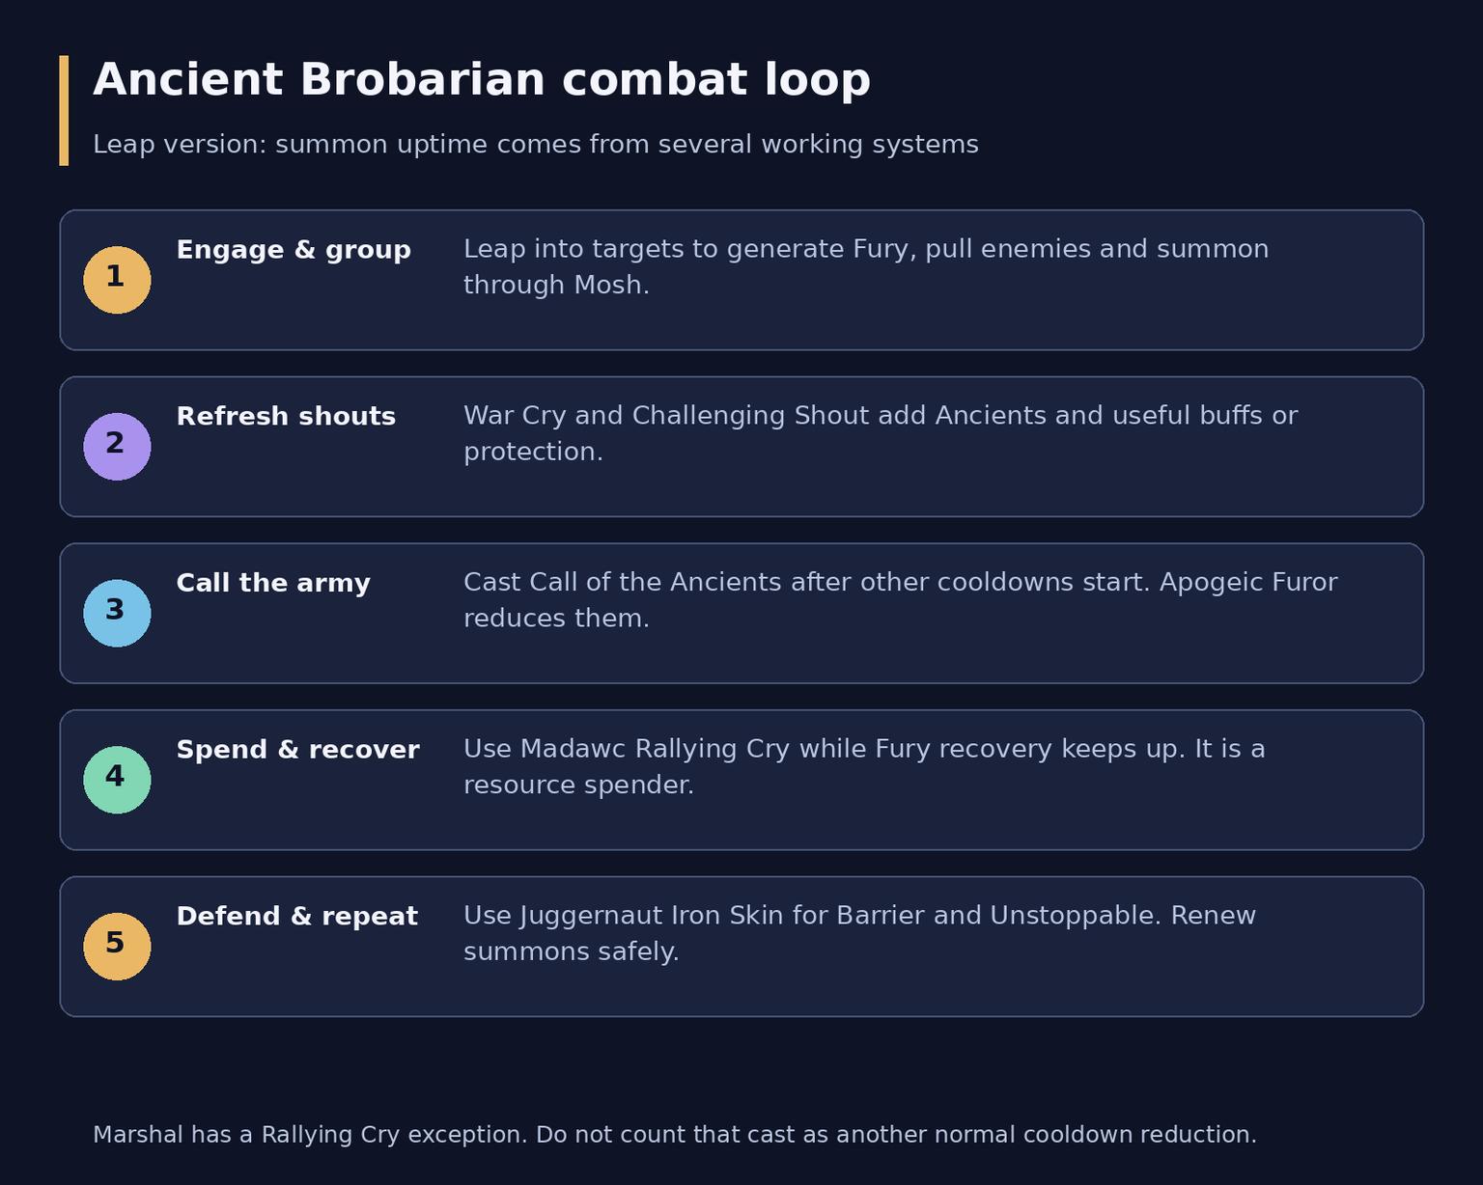The width and height of the screenshot is (1483, 1185).
Task: Click the Cast Call of the Ancients text
Action: pyautogui.click(x=901, y=600)
